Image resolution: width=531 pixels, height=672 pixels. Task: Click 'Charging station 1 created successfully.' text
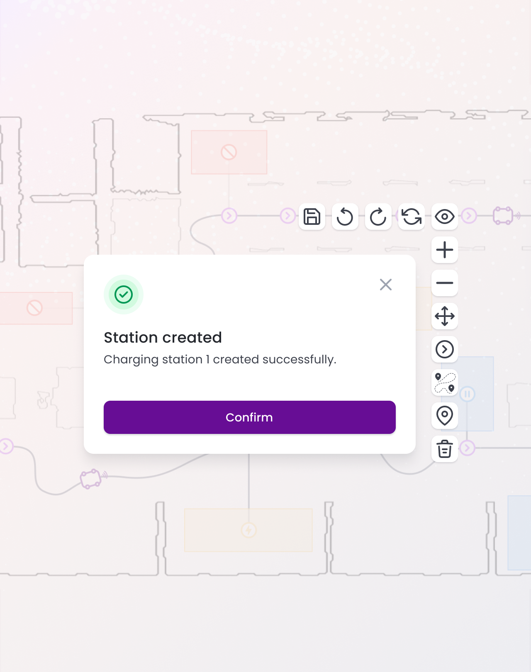pos(220,360)
